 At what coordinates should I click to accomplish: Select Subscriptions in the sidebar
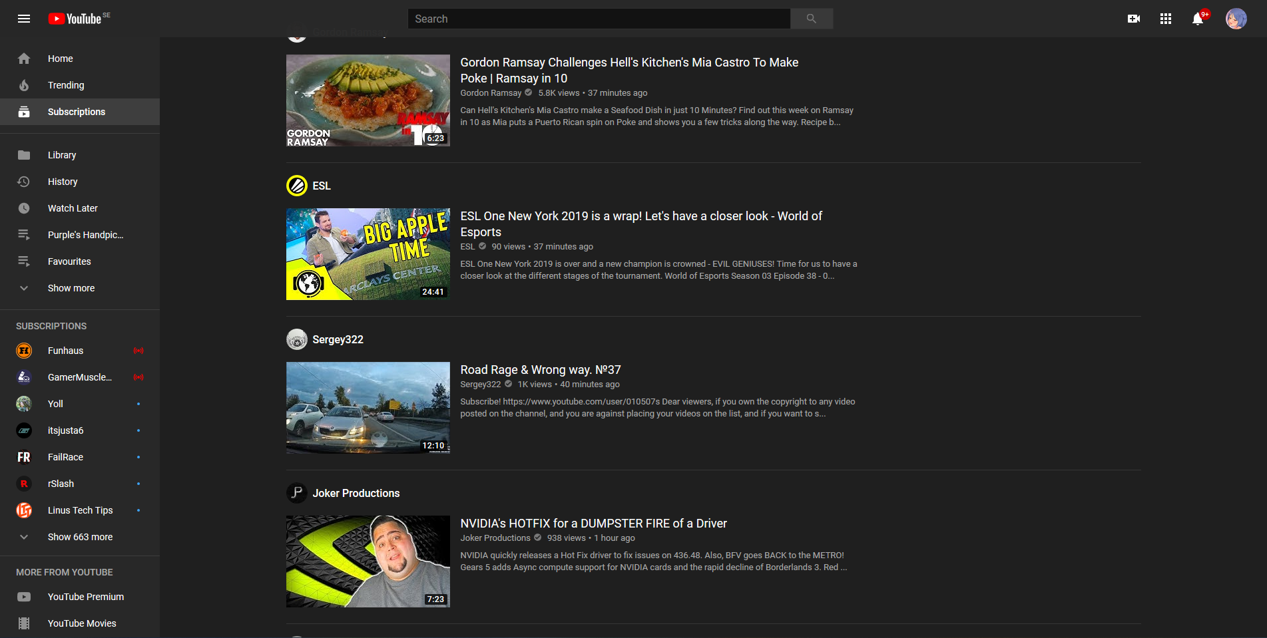[x=80, y=112]
